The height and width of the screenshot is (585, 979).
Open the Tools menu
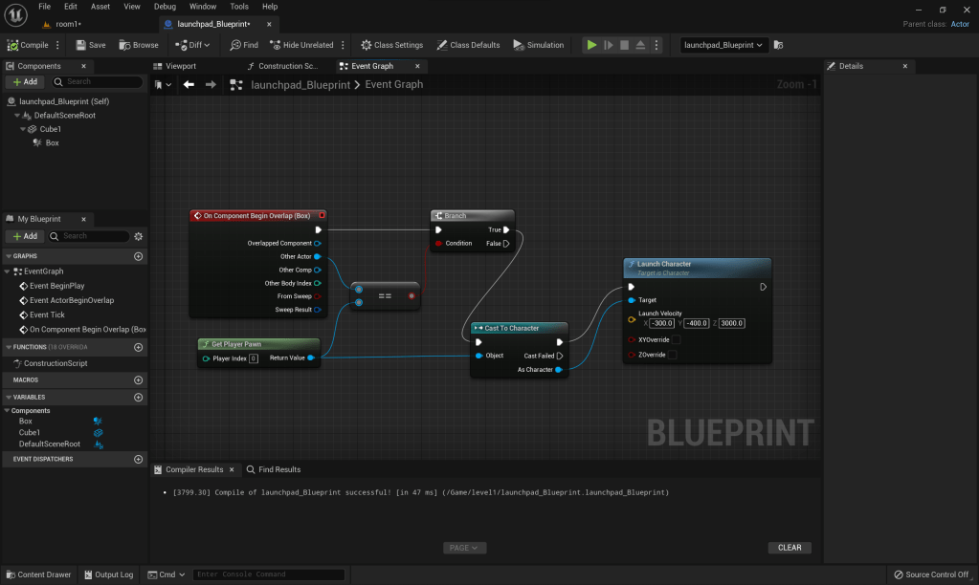239,7
